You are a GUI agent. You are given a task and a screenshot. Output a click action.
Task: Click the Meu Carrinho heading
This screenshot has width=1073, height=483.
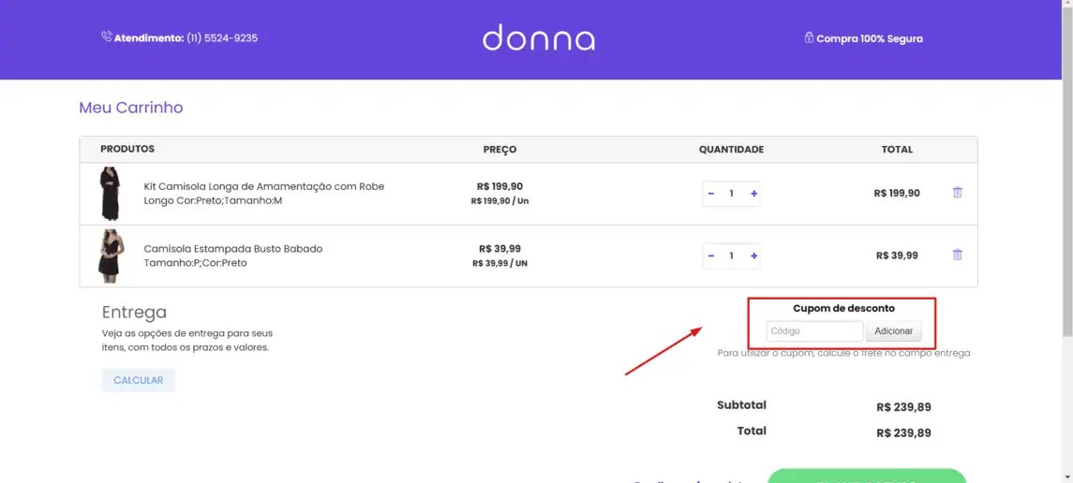click(130, 108)
